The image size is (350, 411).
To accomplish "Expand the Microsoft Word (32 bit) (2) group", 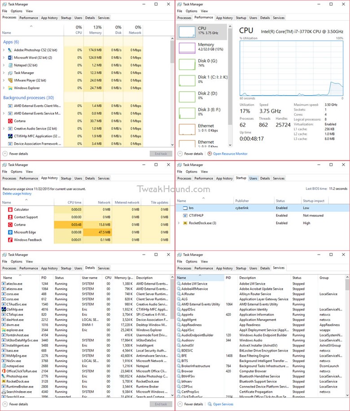I will [x=4, y=58].
